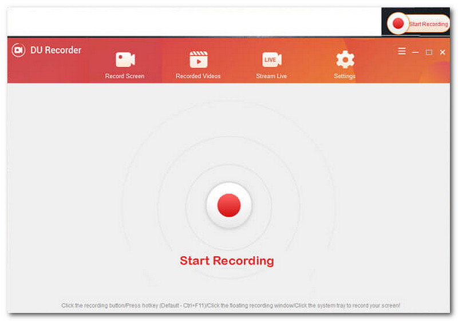Click floating window Start Recording label
This screenshot has height=321, width=458.
[x=428, y=24]
